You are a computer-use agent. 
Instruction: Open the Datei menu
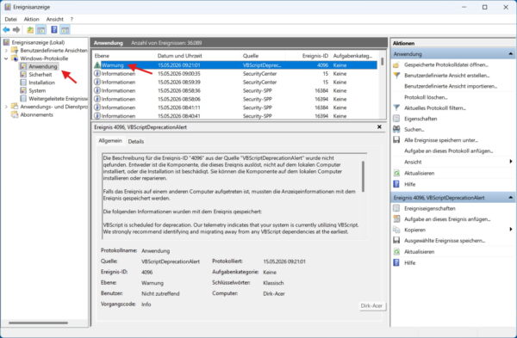(x=10, y=20)
